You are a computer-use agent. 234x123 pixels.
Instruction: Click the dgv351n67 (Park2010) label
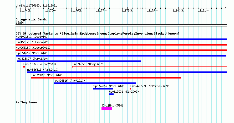coord(32,53)
